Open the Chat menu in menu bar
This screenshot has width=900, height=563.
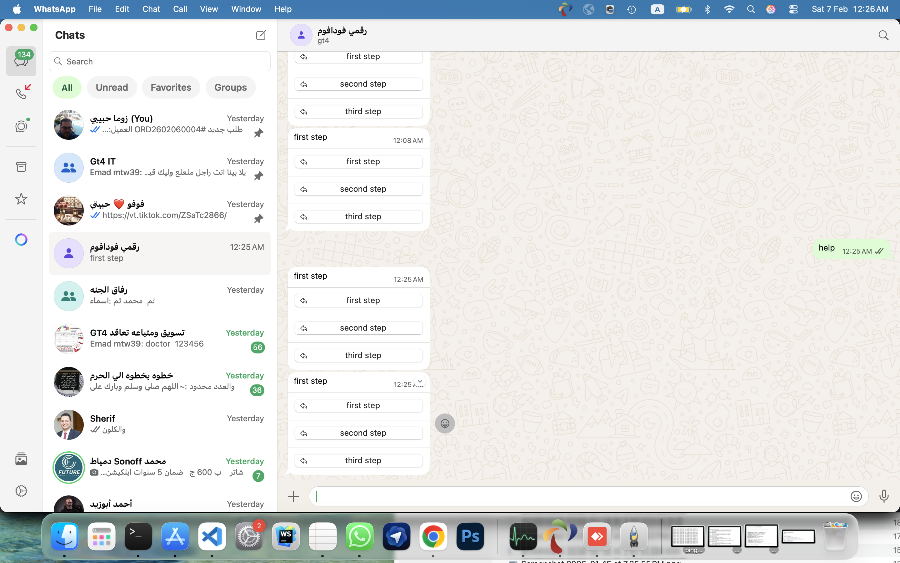click(151, 9)
